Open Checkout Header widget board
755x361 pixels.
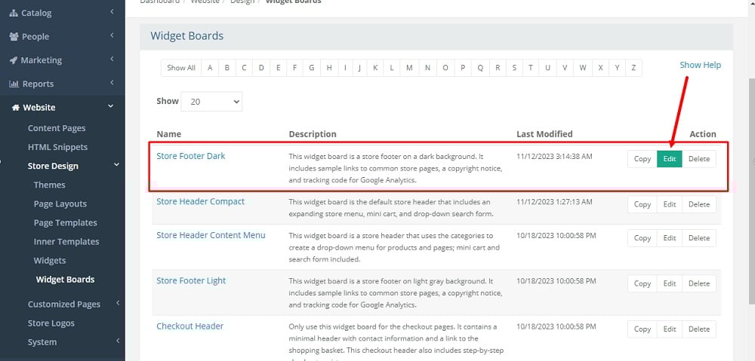tap(190, 326)
